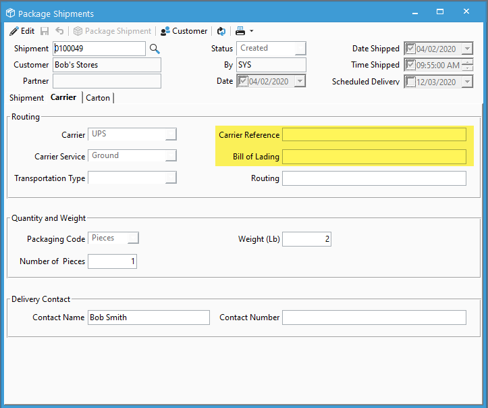Click the Contact Number field
Image resolution: width=488 pixels, height=408 pixels.
click(x=374, y=317)
